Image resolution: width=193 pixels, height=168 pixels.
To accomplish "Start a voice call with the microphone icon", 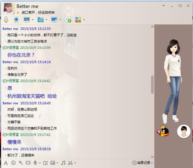I will point(6,20).
